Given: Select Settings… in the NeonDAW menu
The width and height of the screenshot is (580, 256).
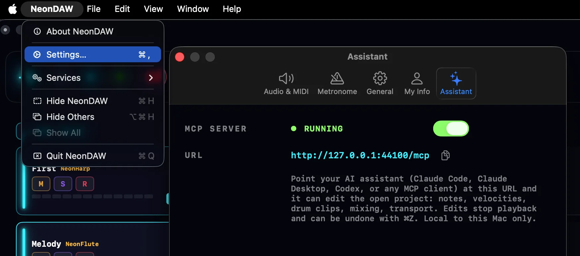Looking at the screenshot, I should 93,54.
